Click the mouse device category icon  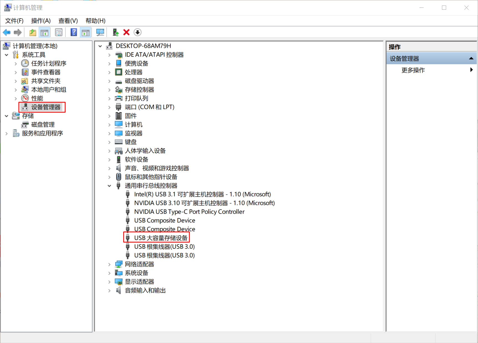(119, 177)
